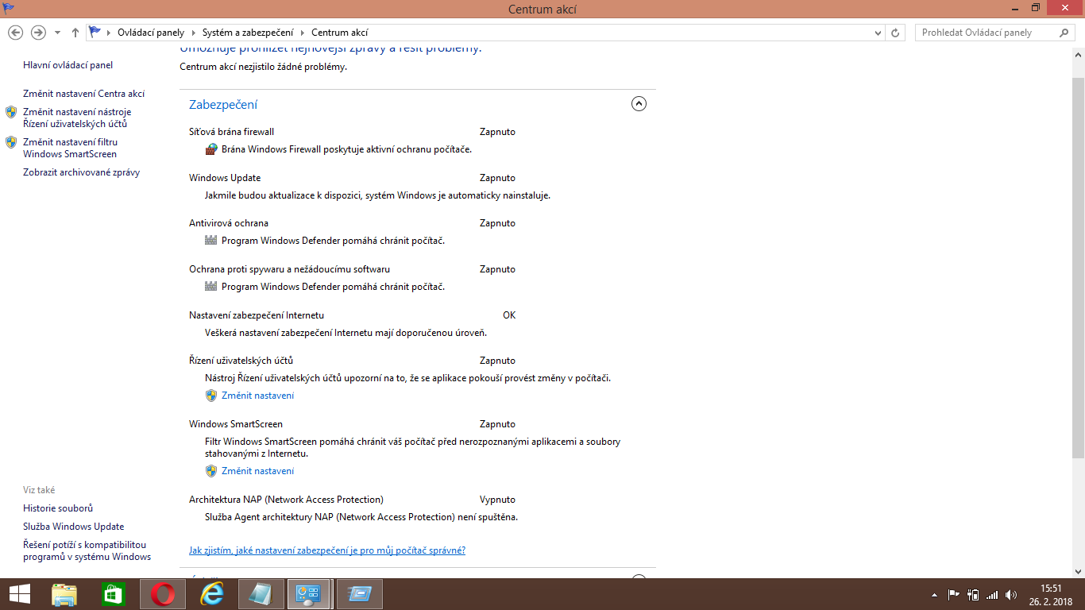Click the Vypnuto status for Architektura NAP
Screen dimensions: 1085x610
pyautogui.click(x=497, y=500)
